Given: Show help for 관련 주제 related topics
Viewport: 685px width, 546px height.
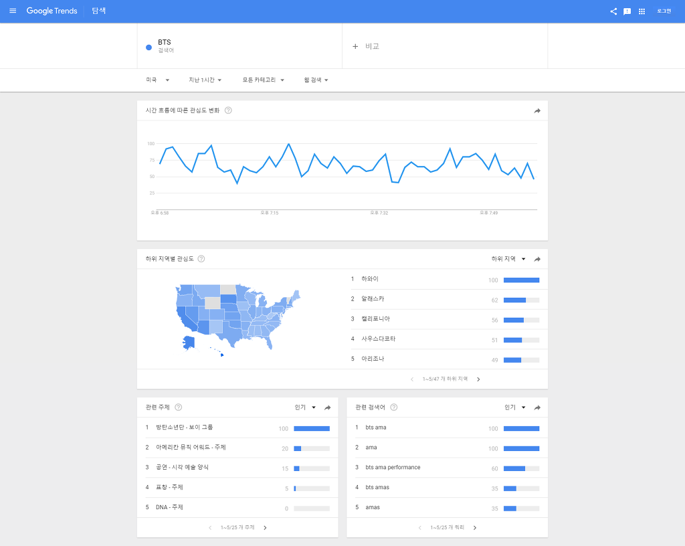Looking at the screenshot, I should (x=178, y=407).
